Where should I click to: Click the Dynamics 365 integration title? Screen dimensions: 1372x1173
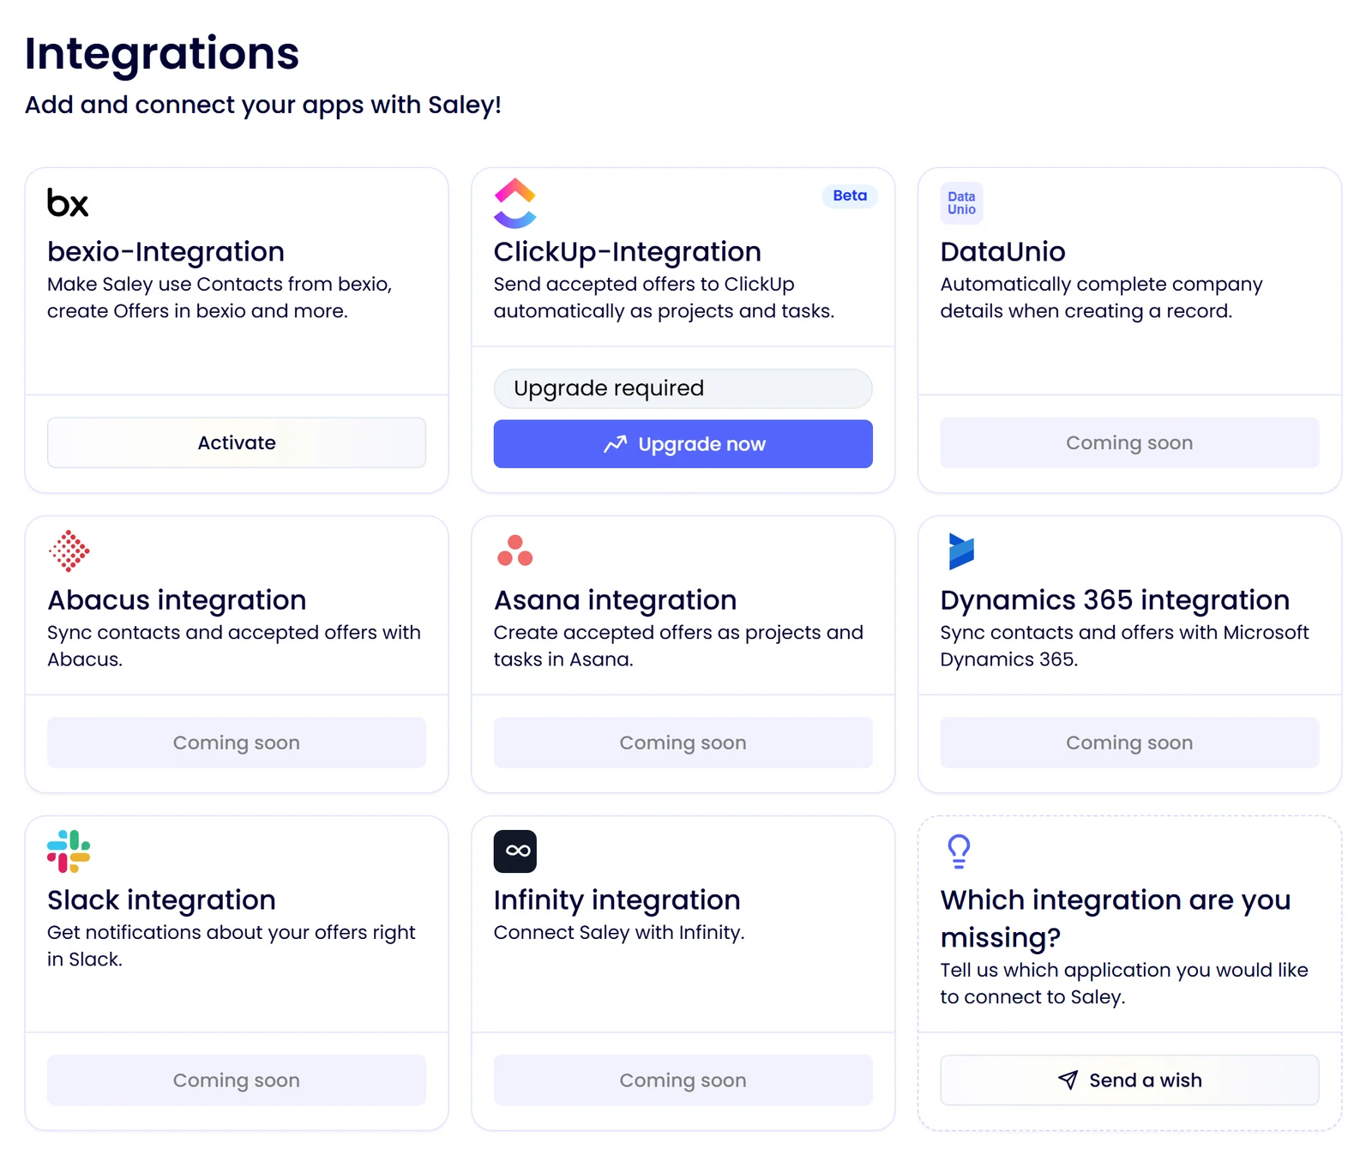tap(1115, 600)
